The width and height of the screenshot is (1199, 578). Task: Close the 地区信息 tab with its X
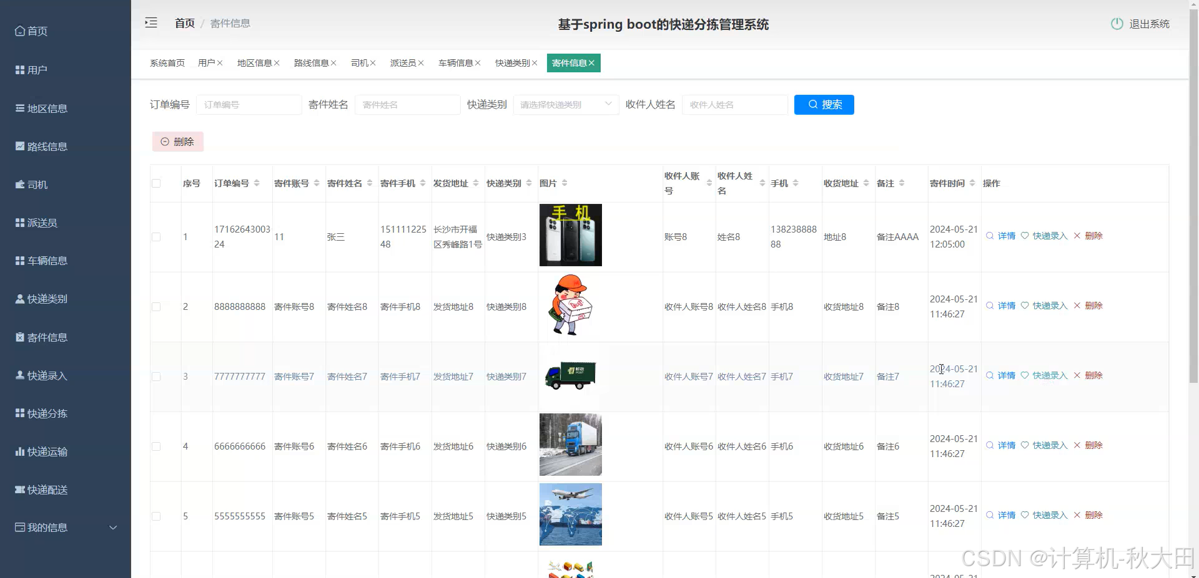coord(277,63)
